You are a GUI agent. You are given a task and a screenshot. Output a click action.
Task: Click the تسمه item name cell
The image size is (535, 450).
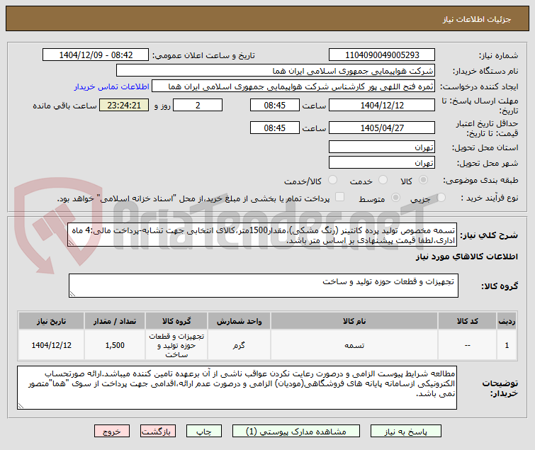tap(354, 345)
